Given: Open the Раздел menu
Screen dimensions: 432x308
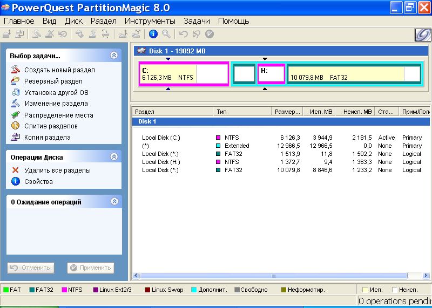Looking at the screenshot, I should (x=103, y=21).
